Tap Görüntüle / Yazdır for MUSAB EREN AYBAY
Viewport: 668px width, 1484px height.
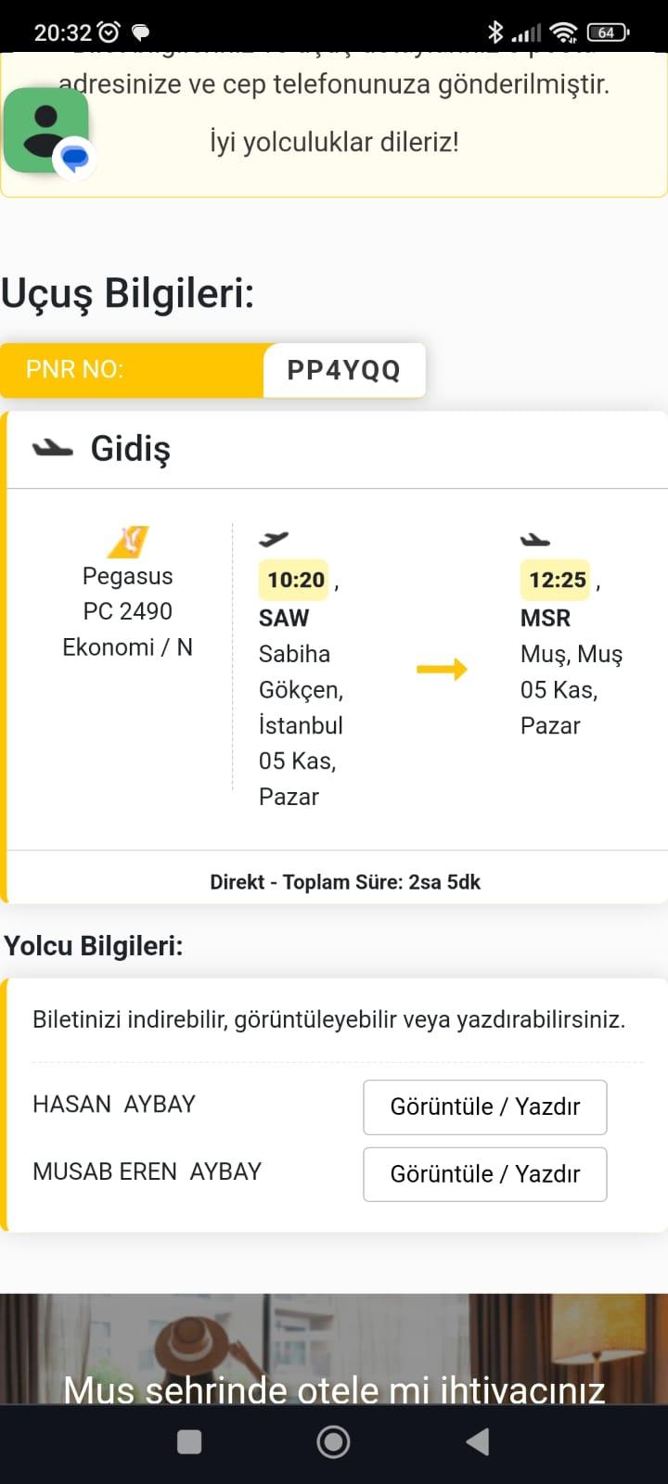[484, 1174]
